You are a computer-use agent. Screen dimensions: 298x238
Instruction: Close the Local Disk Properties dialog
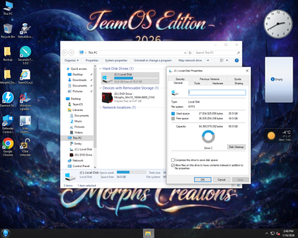[247, 70]
